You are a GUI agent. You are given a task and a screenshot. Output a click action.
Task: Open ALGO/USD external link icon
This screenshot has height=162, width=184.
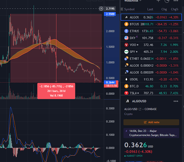tap(140, 109)
